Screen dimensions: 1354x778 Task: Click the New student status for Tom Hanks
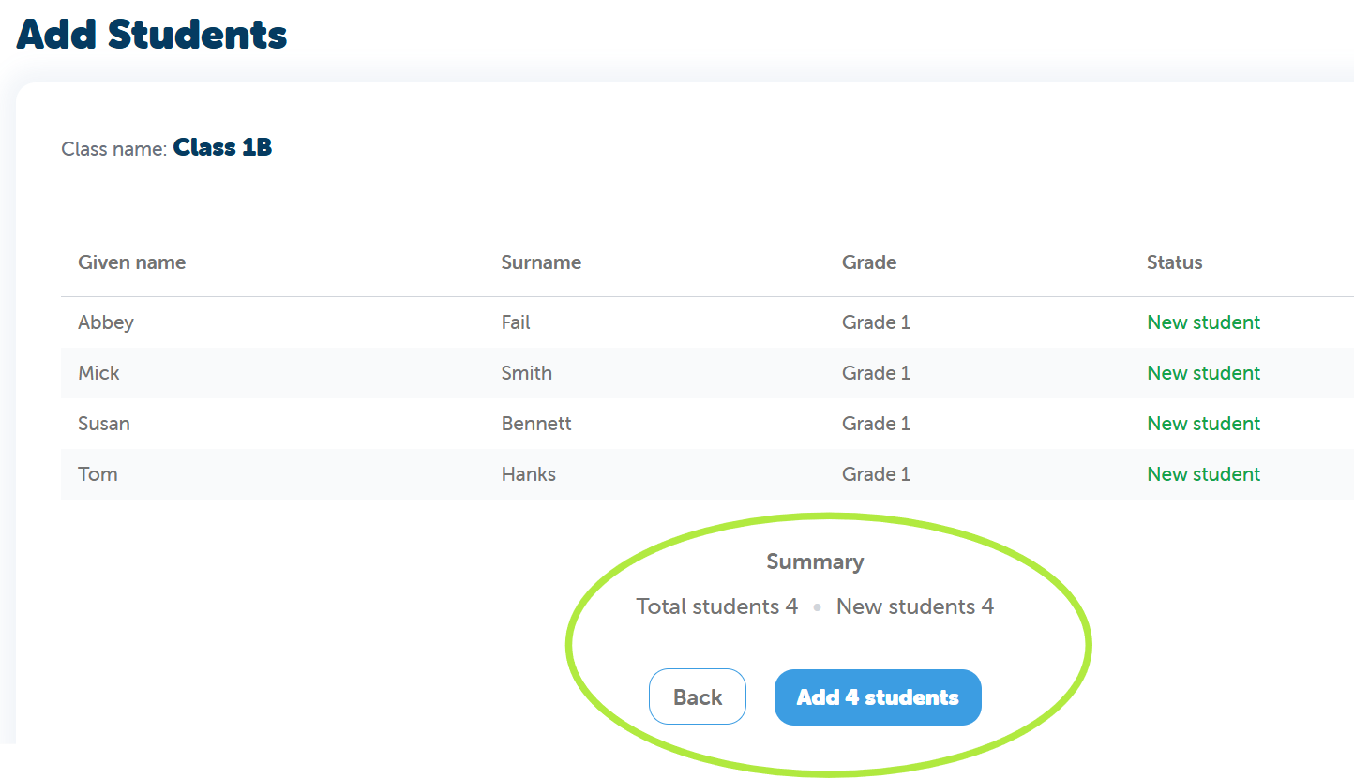pyautogui.click(x=1203, y=474)
